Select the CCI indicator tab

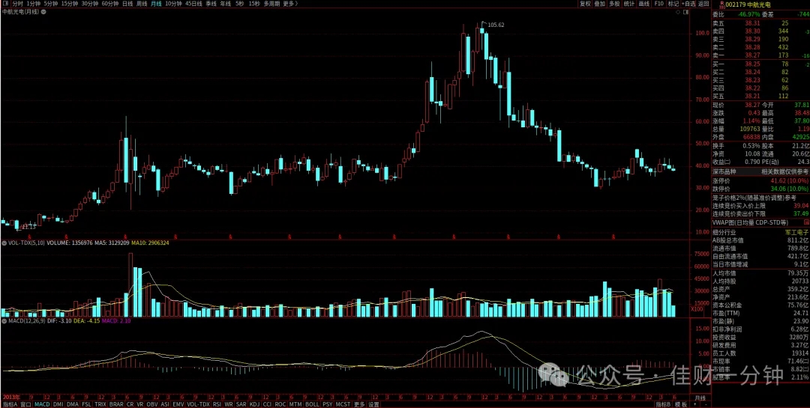tap(267, 404)
